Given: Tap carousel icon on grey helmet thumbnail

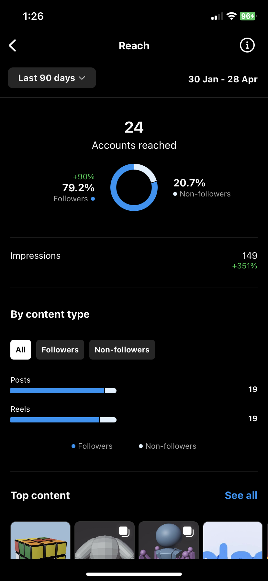Looking at the screenshot, I should click(x=124, y=531).
